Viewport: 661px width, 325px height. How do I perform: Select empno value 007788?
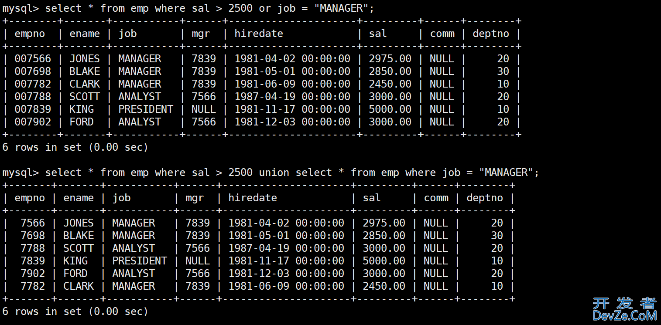click(x=33, y=97)
